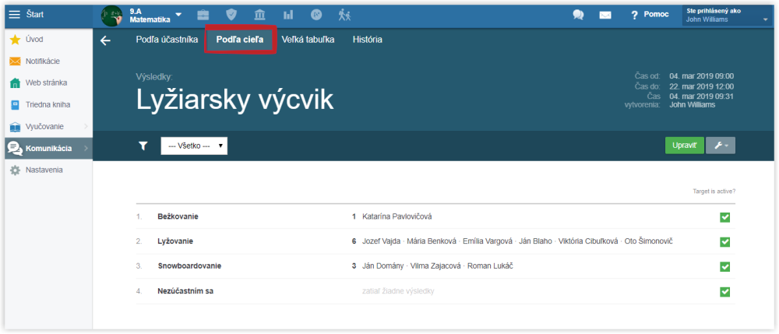The image size is (779, 334).
Task: Open the chat bubbles icon
Action: [578, 15]
